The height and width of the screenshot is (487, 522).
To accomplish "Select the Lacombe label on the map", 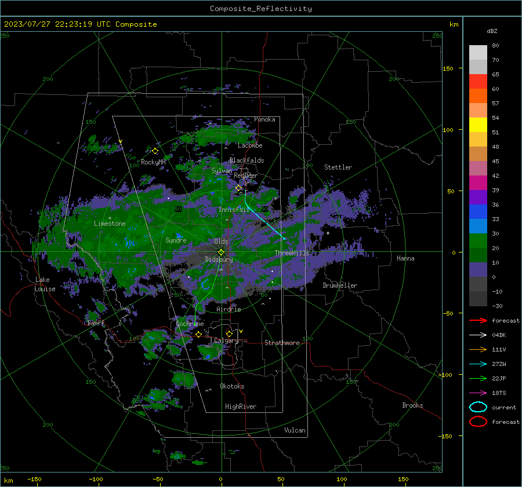I will 250,145.
